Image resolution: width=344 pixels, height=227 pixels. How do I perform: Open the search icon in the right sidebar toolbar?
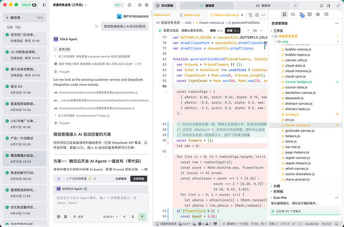293,14
